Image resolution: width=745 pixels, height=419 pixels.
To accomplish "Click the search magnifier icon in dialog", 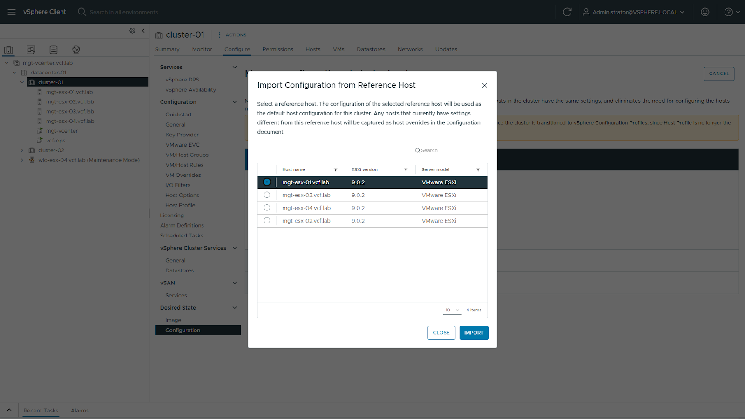I will pos(418,150).
